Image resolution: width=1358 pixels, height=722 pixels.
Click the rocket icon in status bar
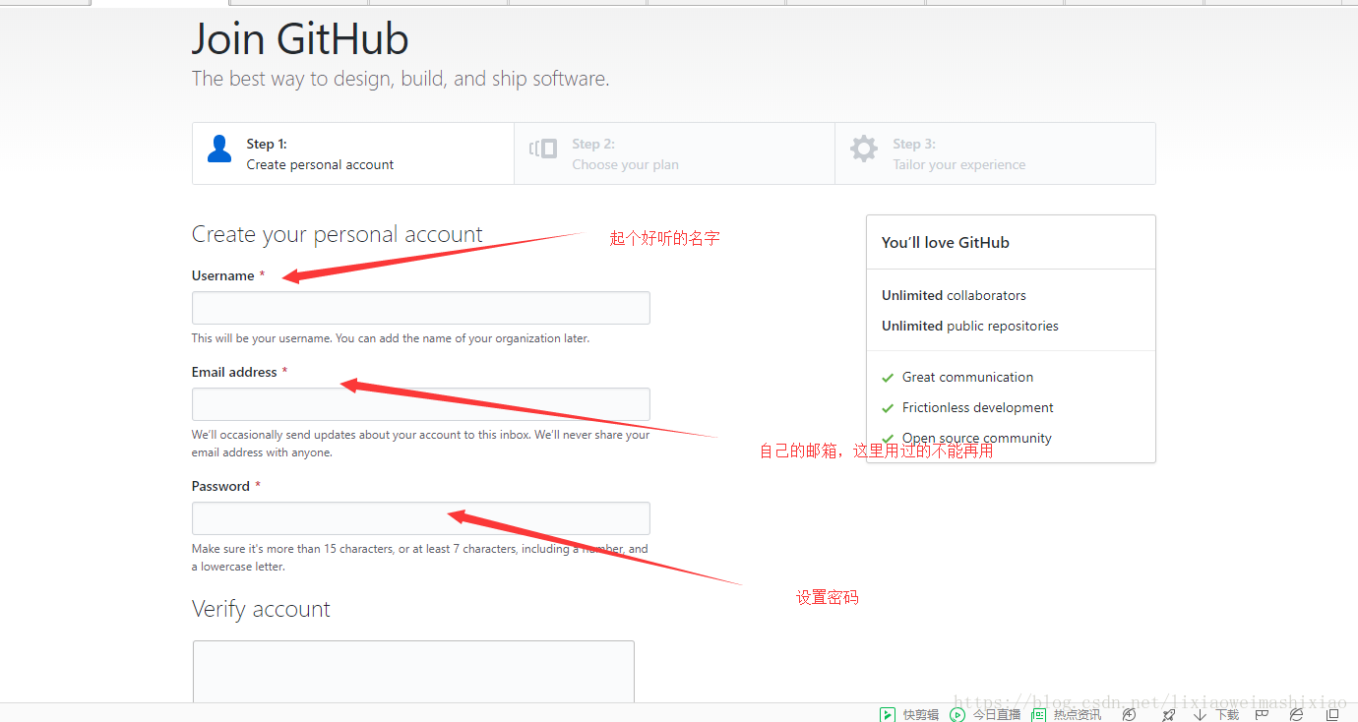click(1168, 714)
